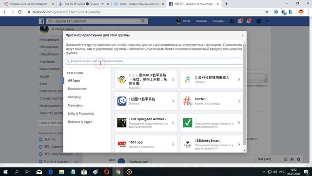Image resolution: width=312 pixels, height=176 pixels.
Task: Go back in Chrome
Action: (5, 12)
